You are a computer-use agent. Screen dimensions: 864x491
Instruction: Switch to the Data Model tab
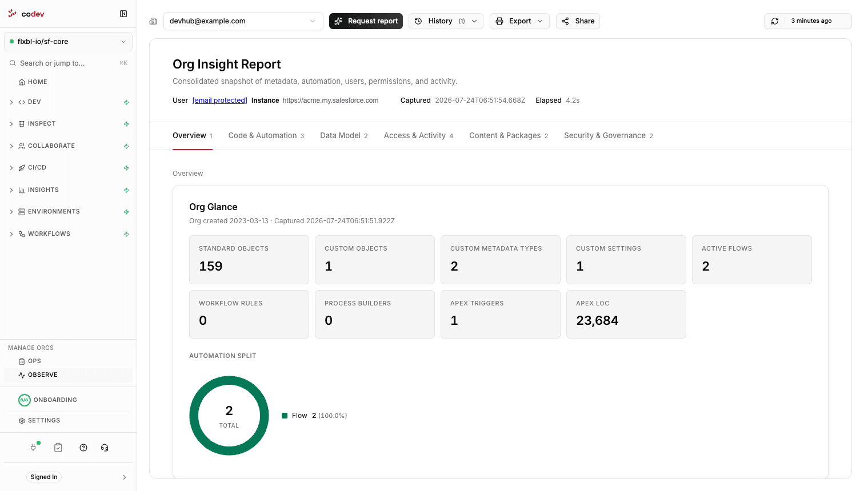[343, 136]
